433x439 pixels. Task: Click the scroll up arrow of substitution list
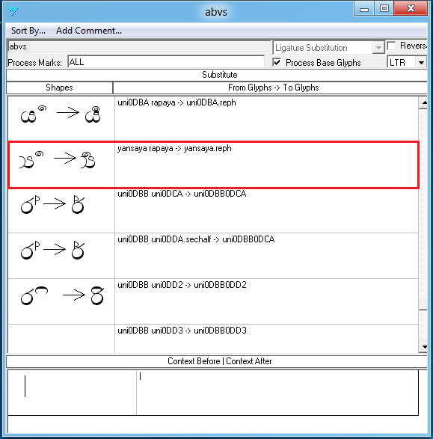coord(424,102)
